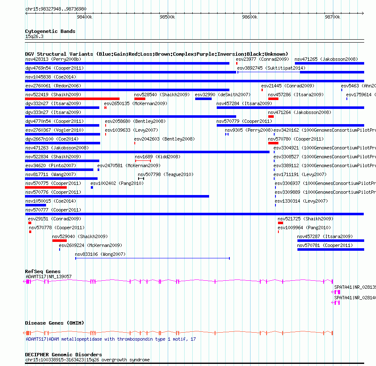Select the esv3892745 (Suktitipat2014) label
The height and width of the screenshot is (366, 376).
[x=271, y=68]
